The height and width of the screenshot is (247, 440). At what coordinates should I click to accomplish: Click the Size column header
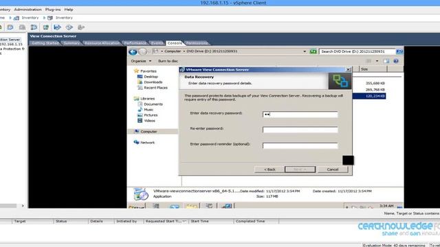tap(373, 69)
